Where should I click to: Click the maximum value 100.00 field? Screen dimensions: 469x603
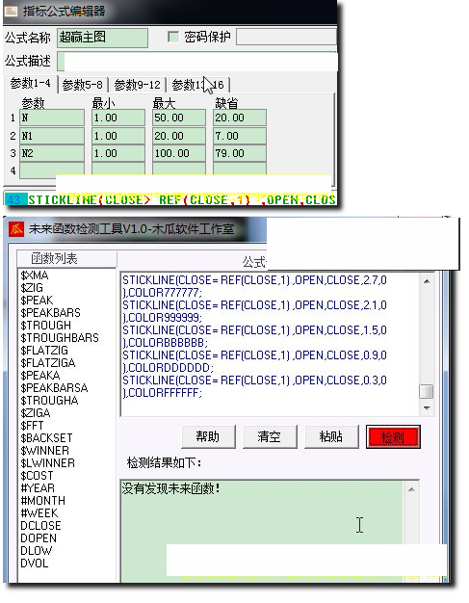[x=179, y=153]
